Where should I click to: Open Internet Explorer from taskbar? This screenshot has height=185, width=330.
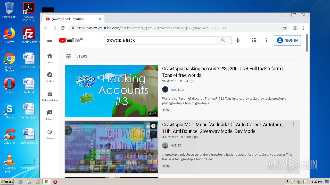coord(20,182)
